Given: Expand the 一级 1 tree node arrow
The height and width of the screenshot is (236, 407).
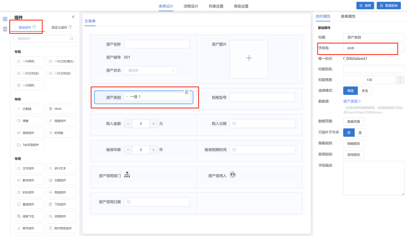Looking at the screenshot, I should point(127,97).
